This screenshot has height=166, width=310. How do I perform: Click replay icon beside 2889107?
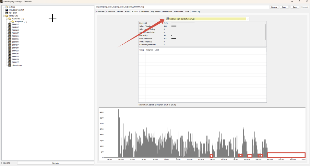(x=10, y=45)
